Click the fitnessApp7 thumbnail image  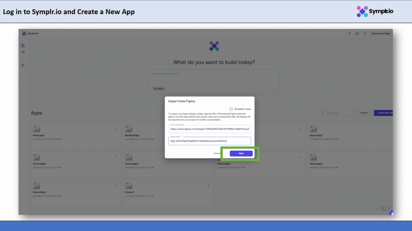(313, 129)
